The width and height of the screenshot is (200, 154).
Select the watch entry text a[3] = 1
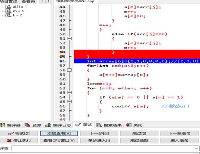(x=20, y=7)
